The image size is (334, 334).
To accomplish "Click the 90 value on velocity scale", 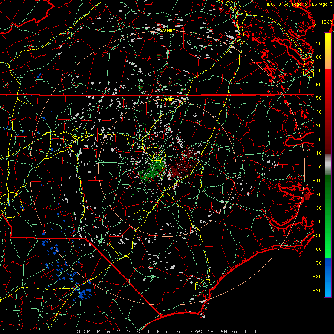I will point(319,43).
